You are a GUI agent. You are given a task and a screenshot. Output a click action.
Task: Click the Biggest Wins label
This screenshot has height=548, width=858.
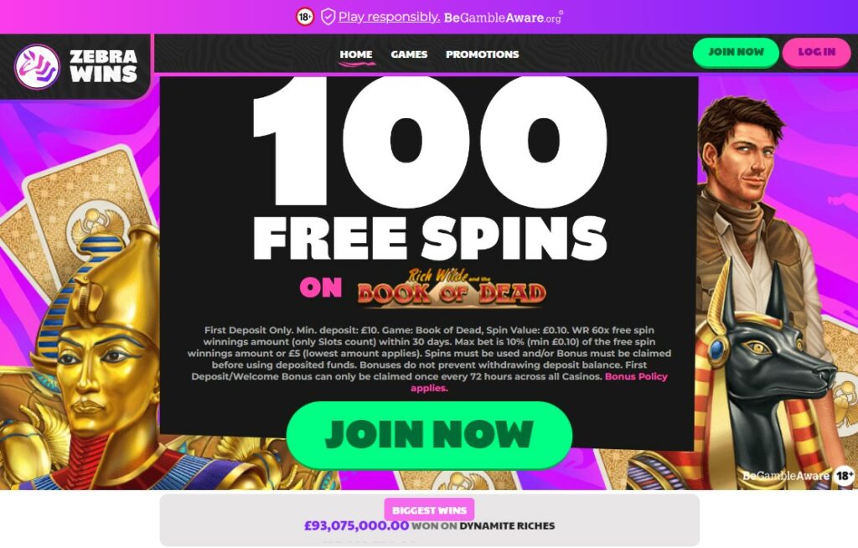[429, 509]
